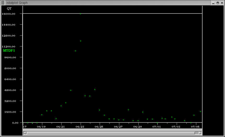Click the 9600.00 y-axis label

pos(10,57)
